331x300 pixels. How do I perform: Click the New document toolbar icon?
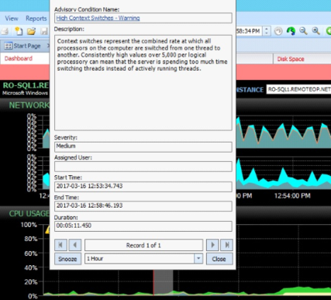click(19, 31)
